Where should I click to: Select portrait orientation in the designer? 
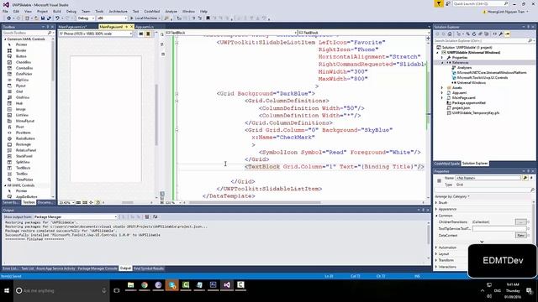point(148,34)
